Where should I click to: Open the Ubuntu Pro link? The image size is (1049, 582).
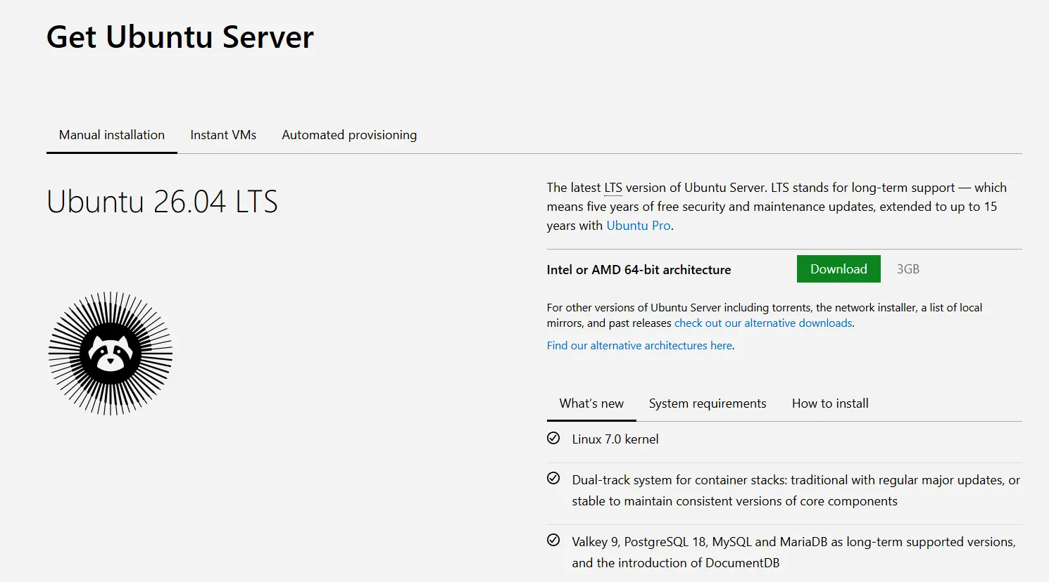pyautogui.click(x=639, y=226)
